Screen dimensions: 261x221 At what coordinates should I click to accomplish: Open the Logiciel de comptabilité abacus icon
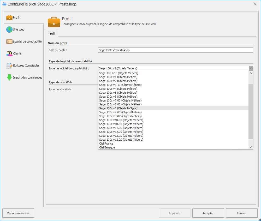click(9, 41)
